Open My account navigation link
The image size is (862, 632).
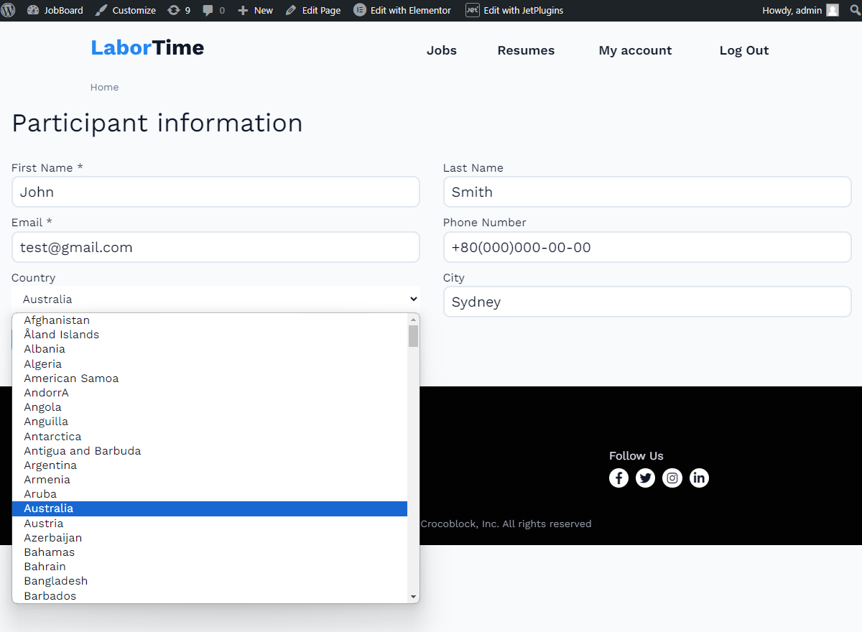coord(635,50)
